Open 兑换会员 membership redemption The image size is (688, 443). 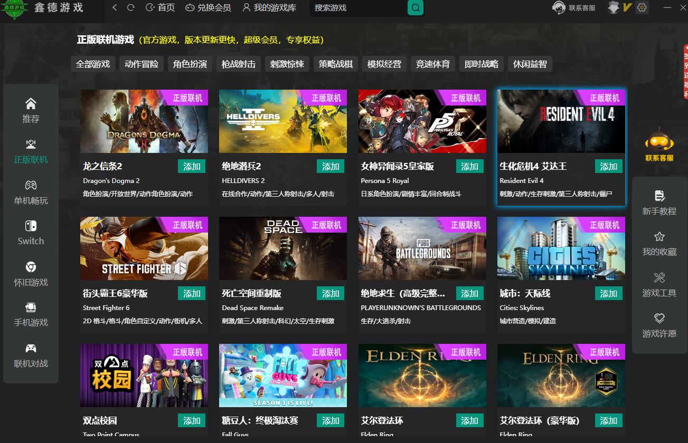[208, 7]
